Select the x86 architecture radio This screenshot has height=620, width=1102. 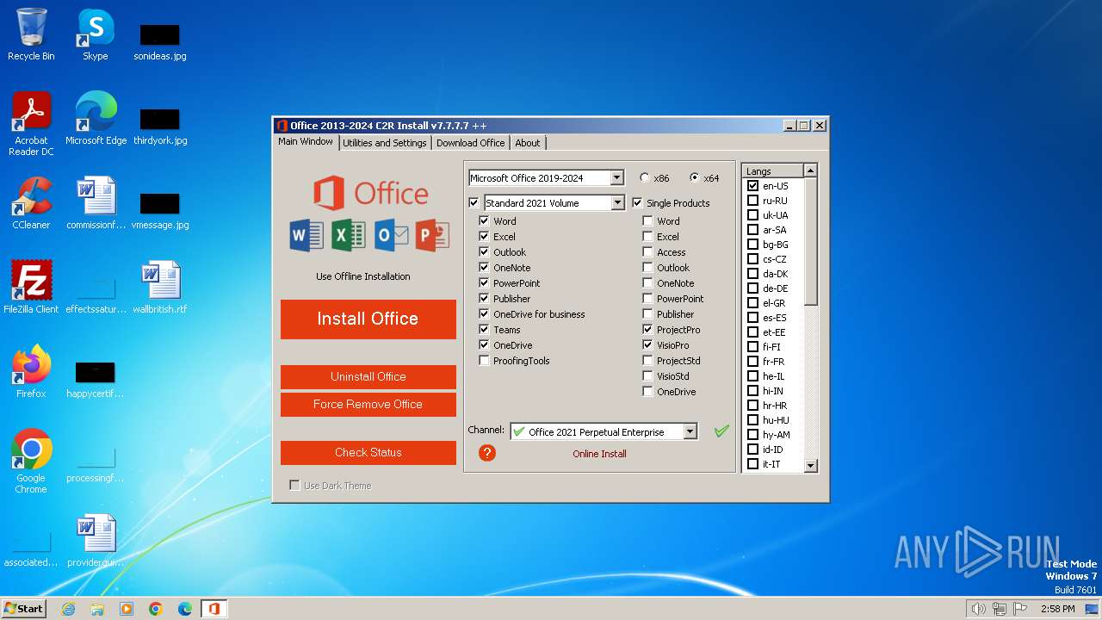pos(645,177)
